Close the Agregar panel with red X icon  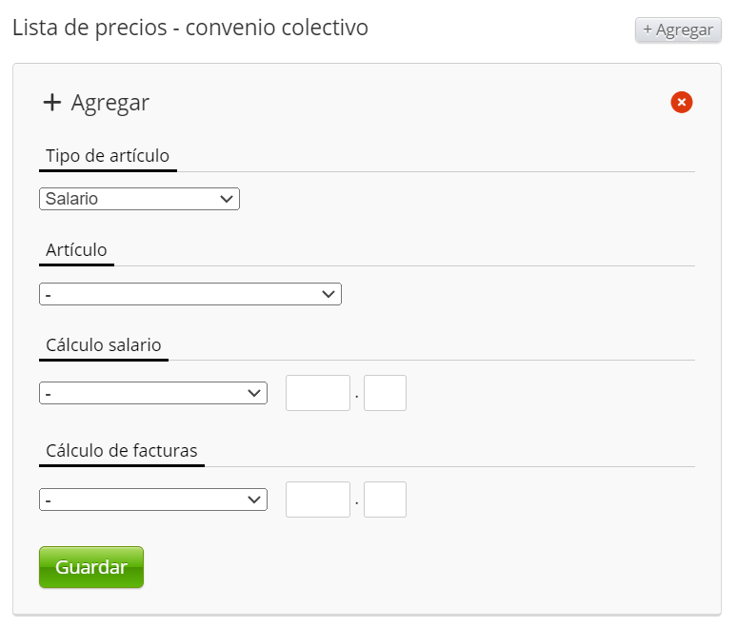click(681, 102)
